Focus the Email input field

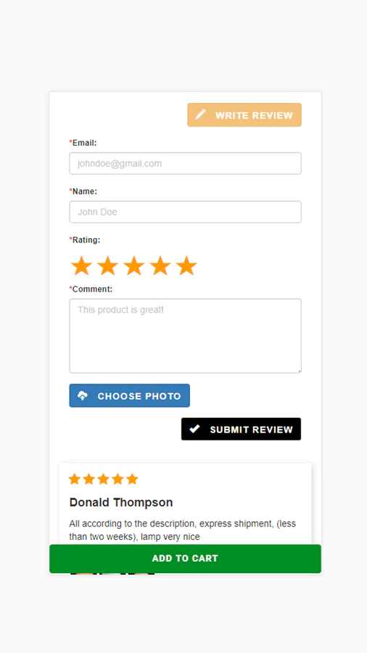tap(185, 164)
